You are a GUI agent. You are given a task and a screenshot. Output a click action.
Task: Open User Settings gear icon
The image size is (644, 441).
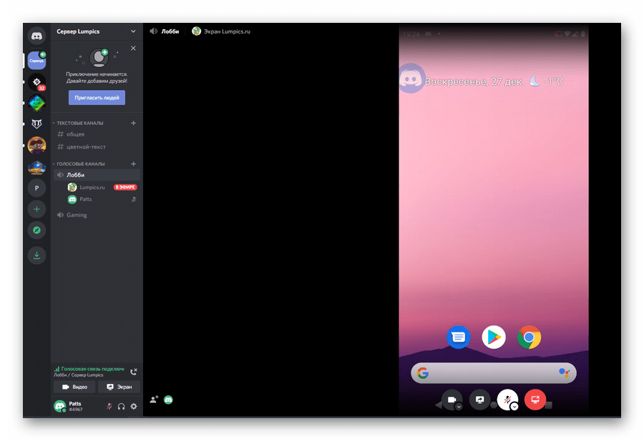pos(133,407)
